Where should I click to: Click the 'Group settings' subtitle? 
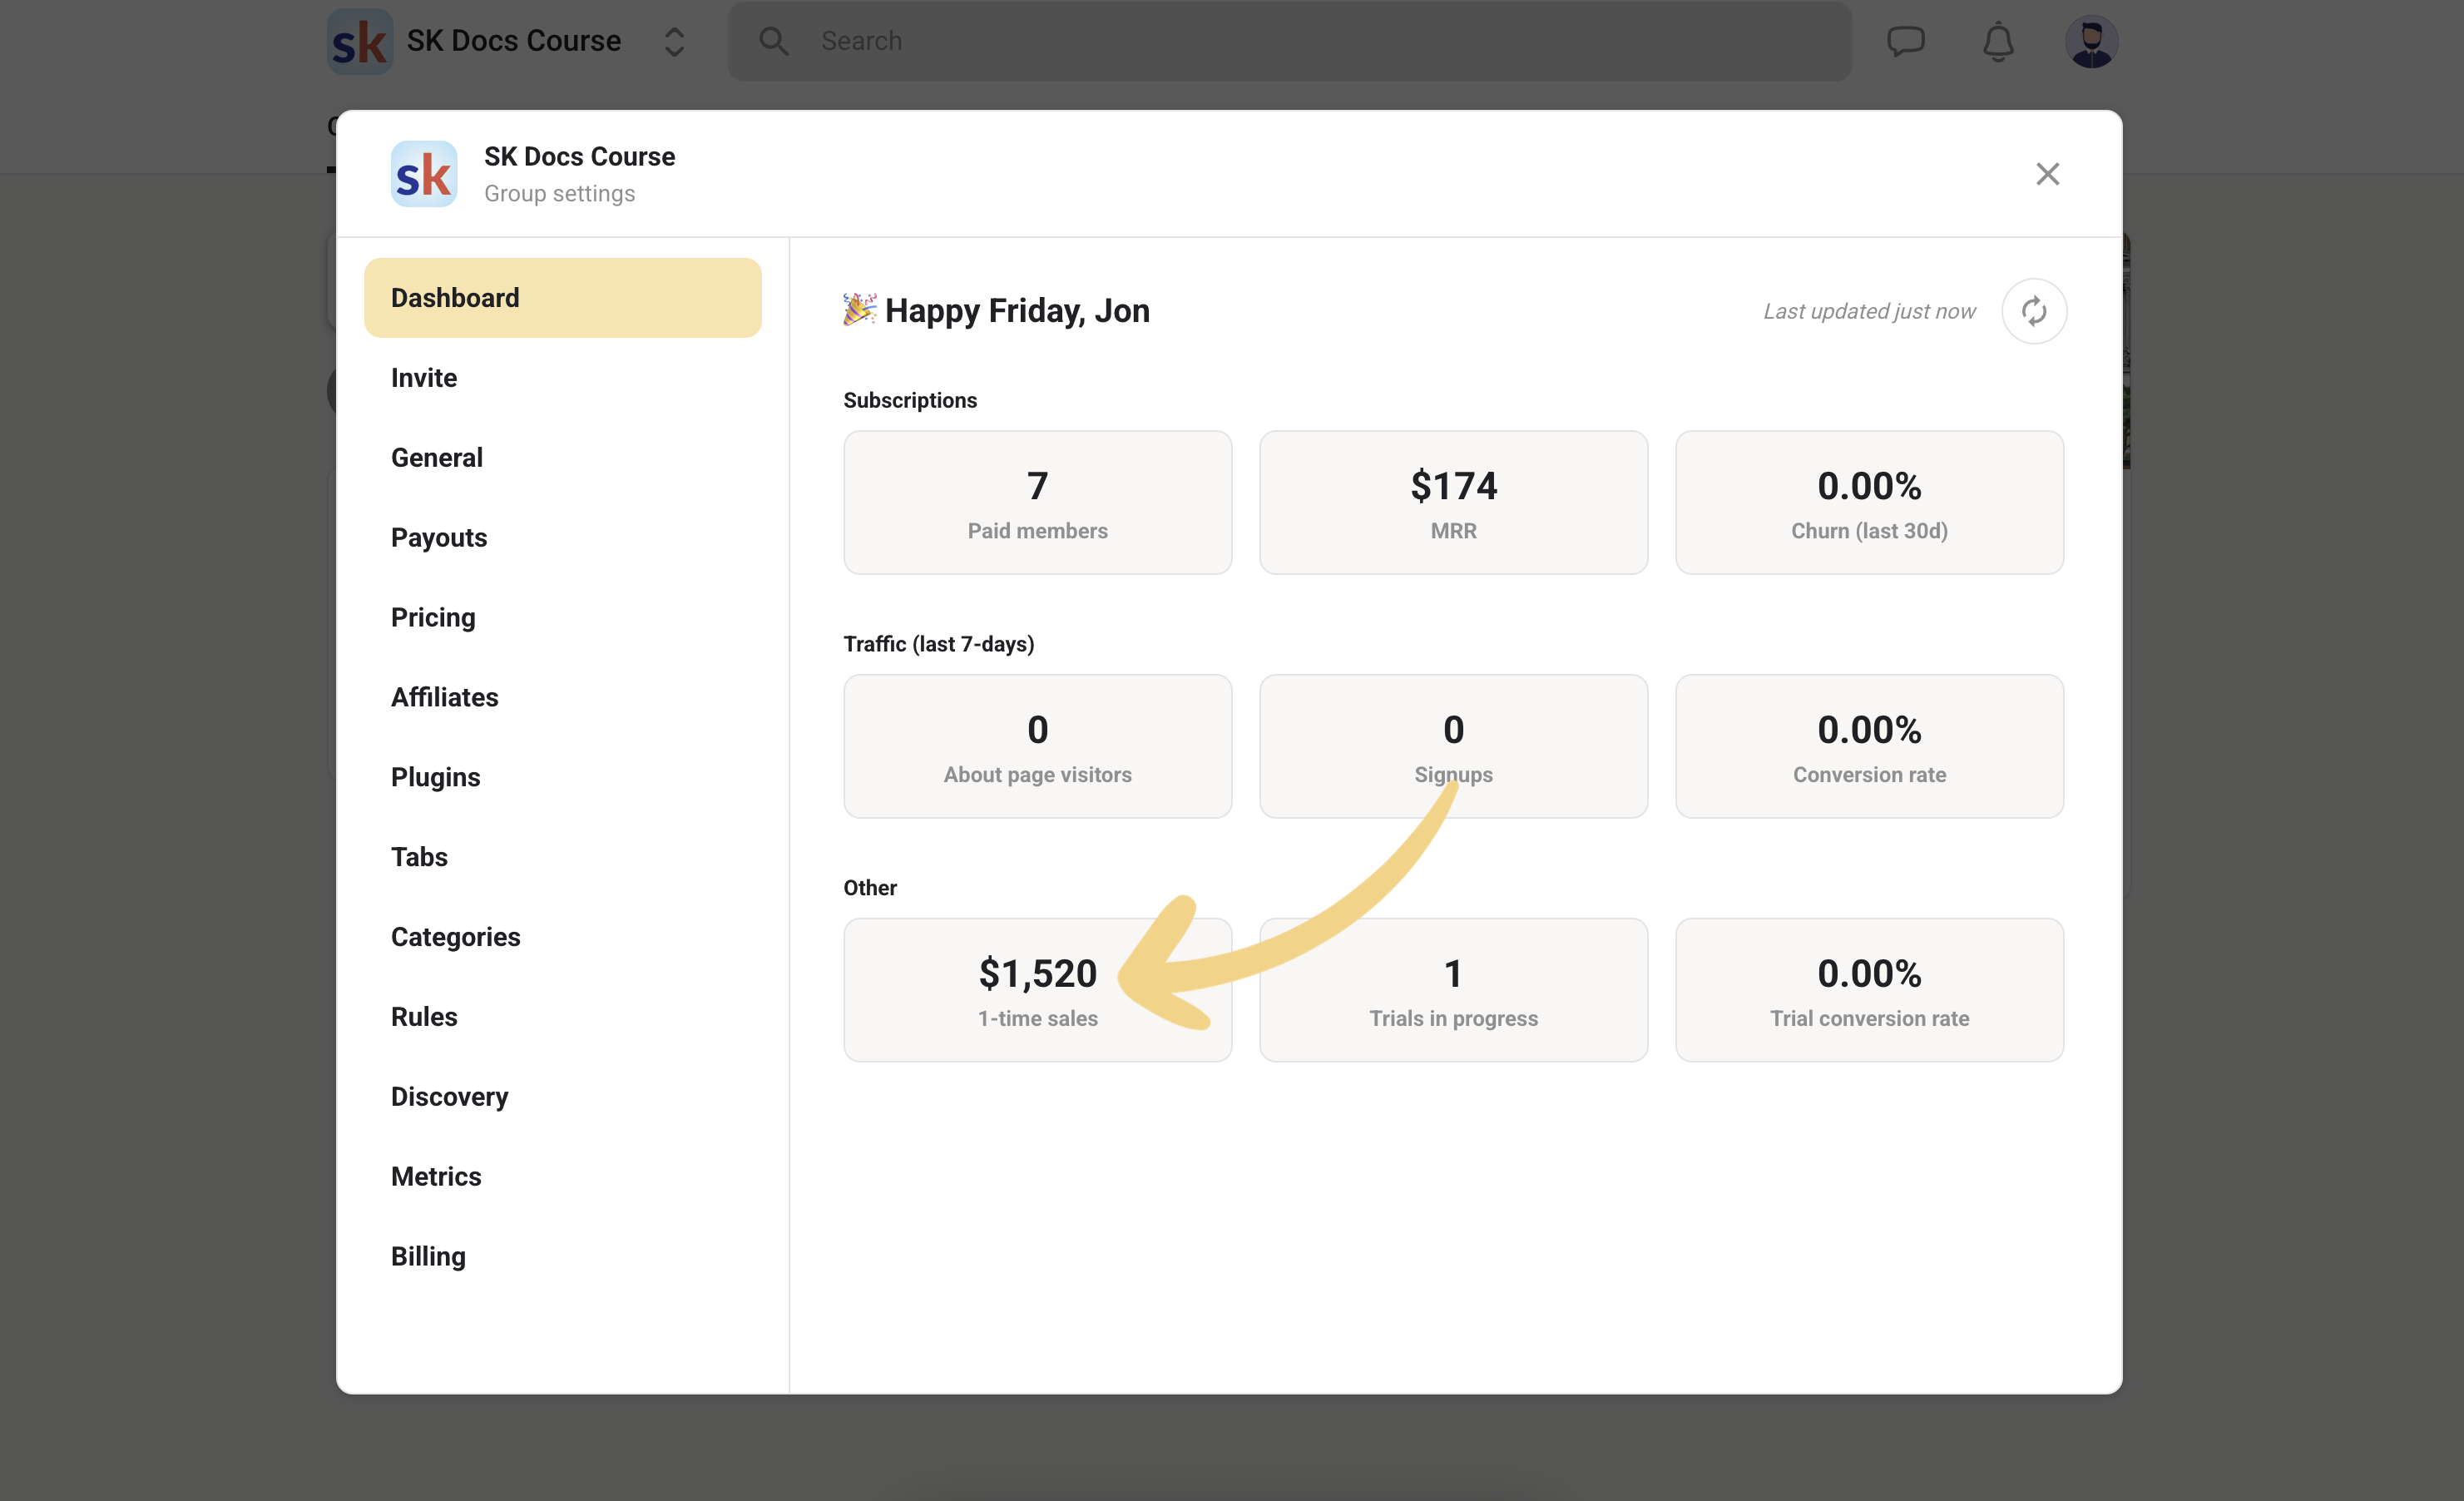(559, 194)
